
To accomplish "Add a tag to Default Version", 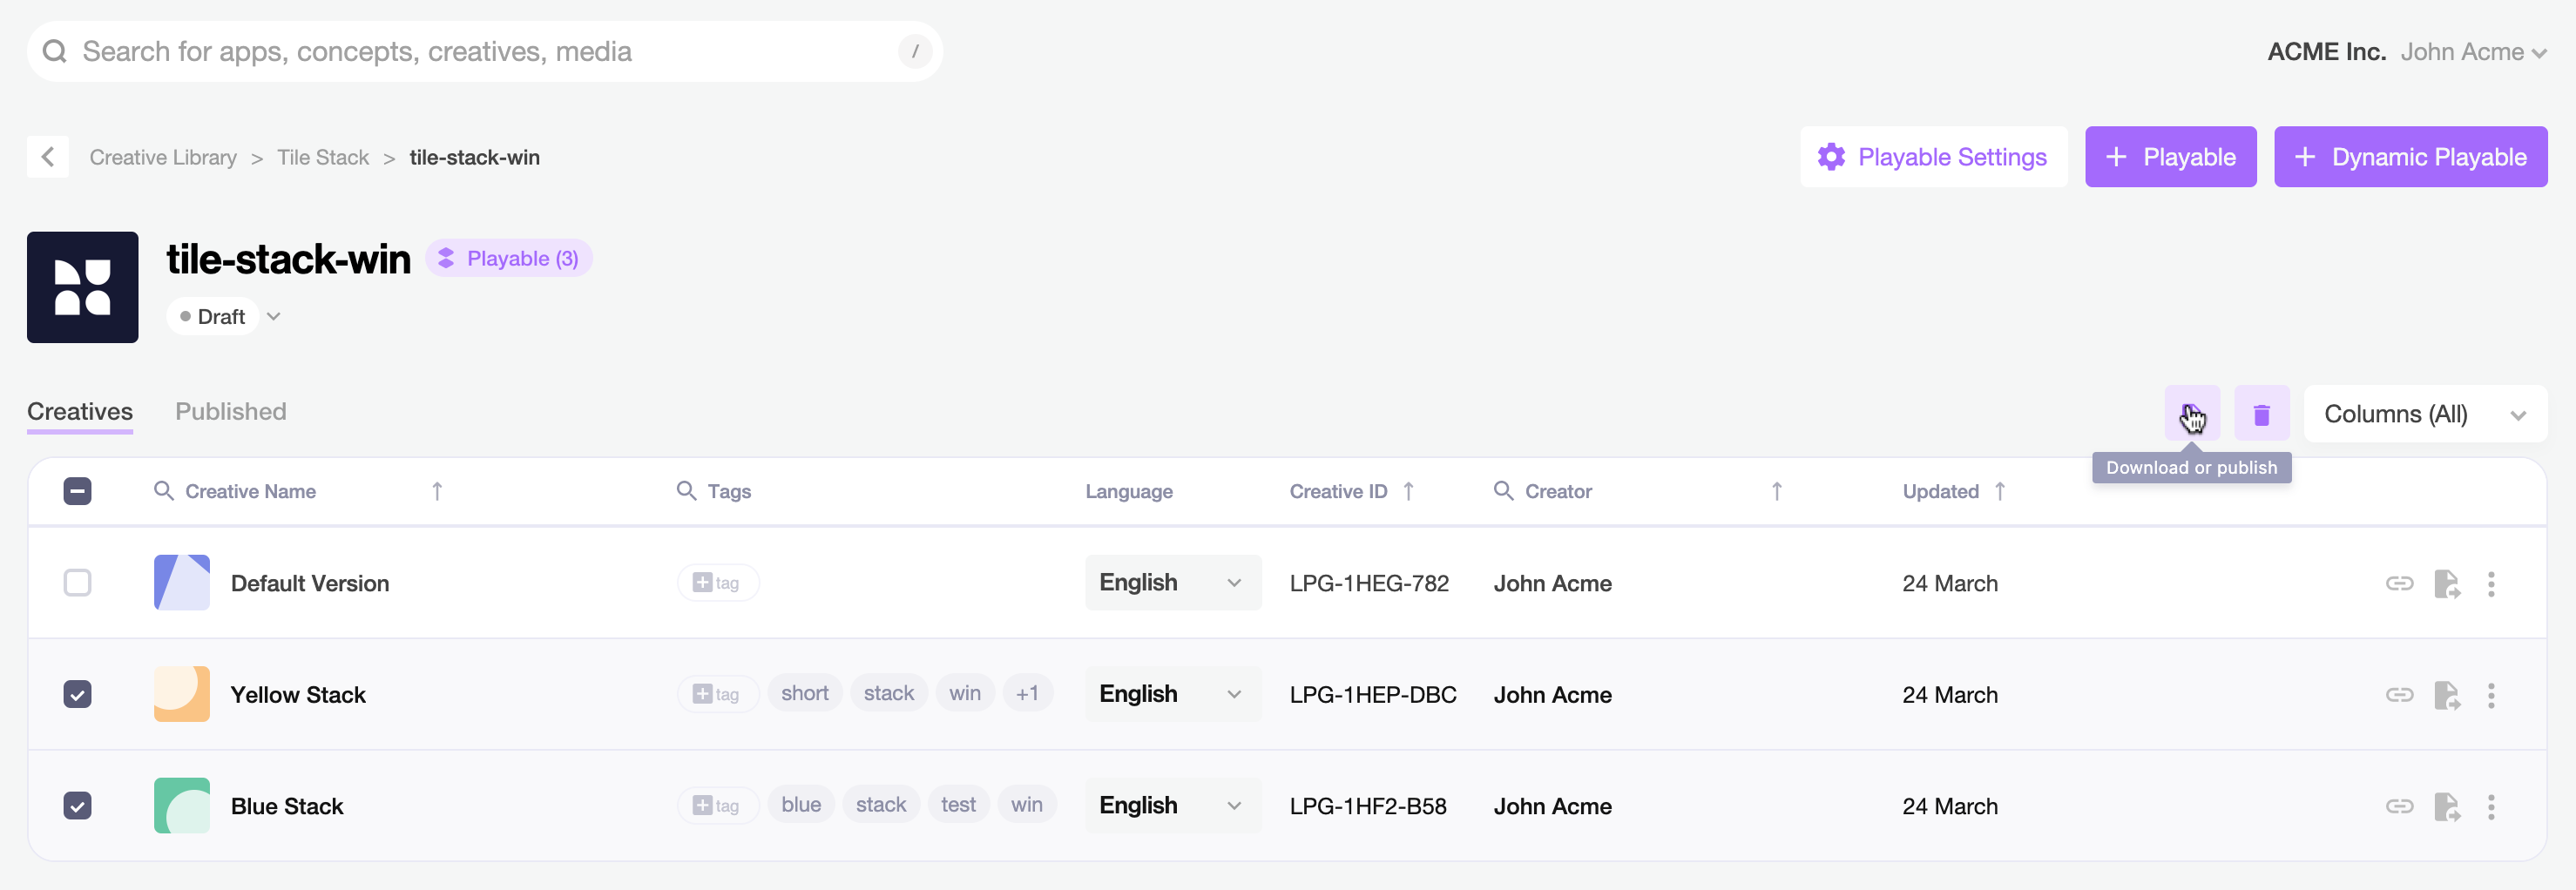I will tap(717, 583).
